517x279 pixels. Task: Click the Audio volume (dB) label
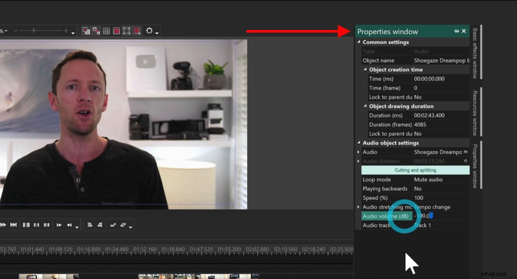[x=386, y=216]
